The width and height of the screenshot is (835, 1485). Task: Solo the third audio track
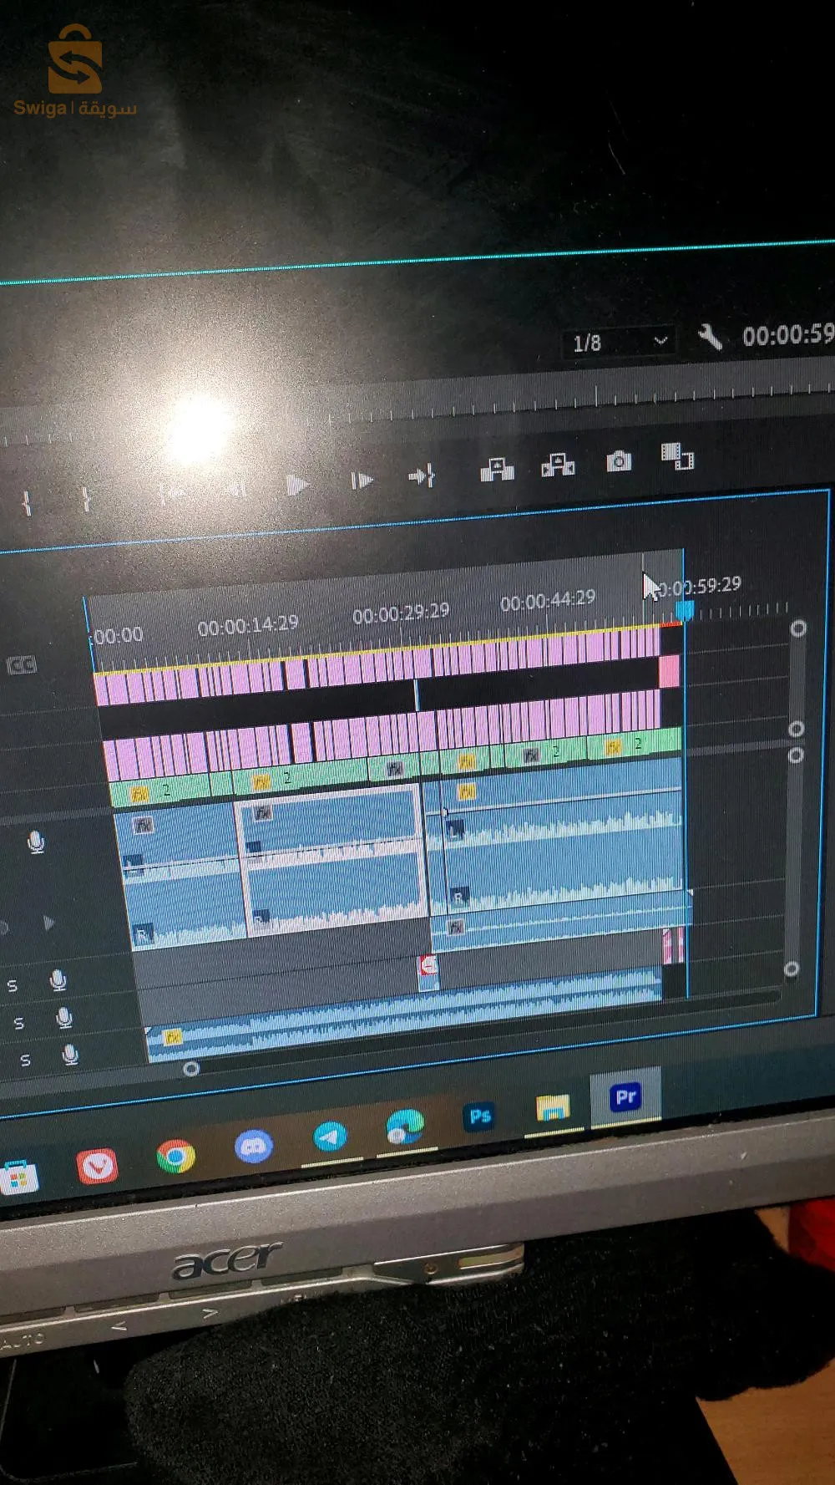(18, 1023)
